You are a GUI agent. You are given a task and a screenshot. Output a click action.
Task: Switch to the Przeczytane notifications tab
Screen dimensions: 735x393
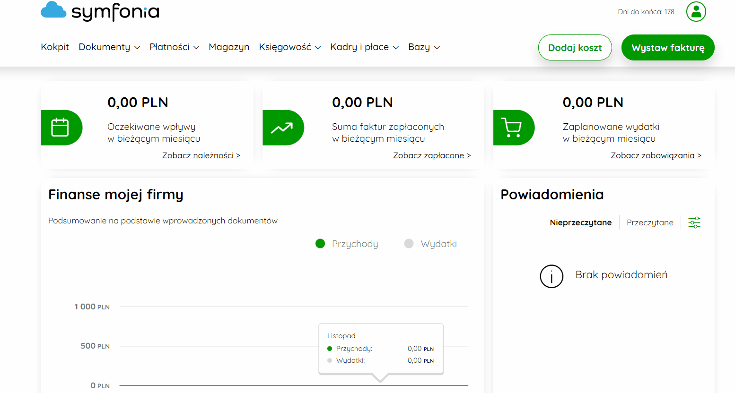pos(650,222)
